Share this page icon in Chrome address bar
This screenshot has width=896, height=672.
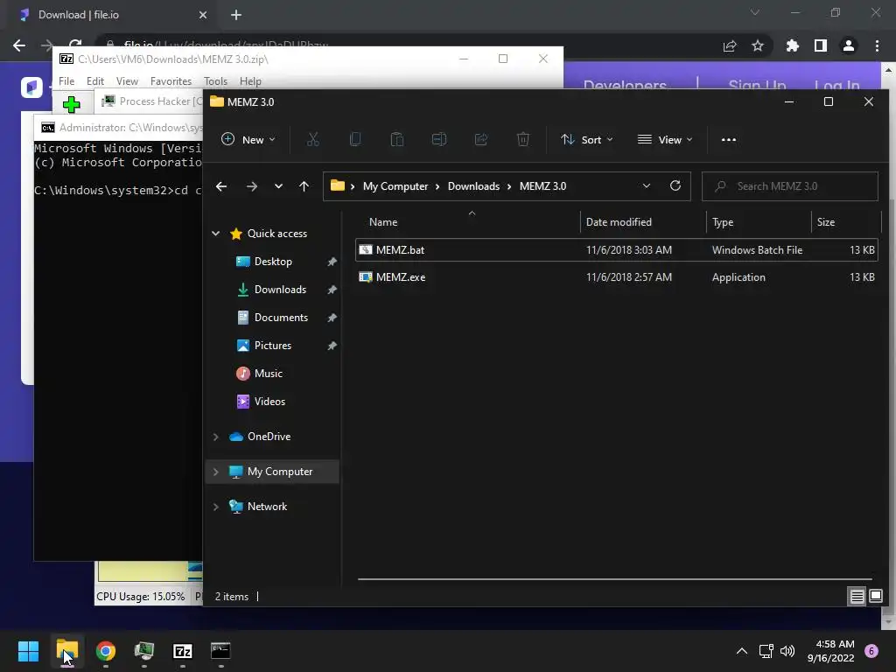[x=730, y=45]
